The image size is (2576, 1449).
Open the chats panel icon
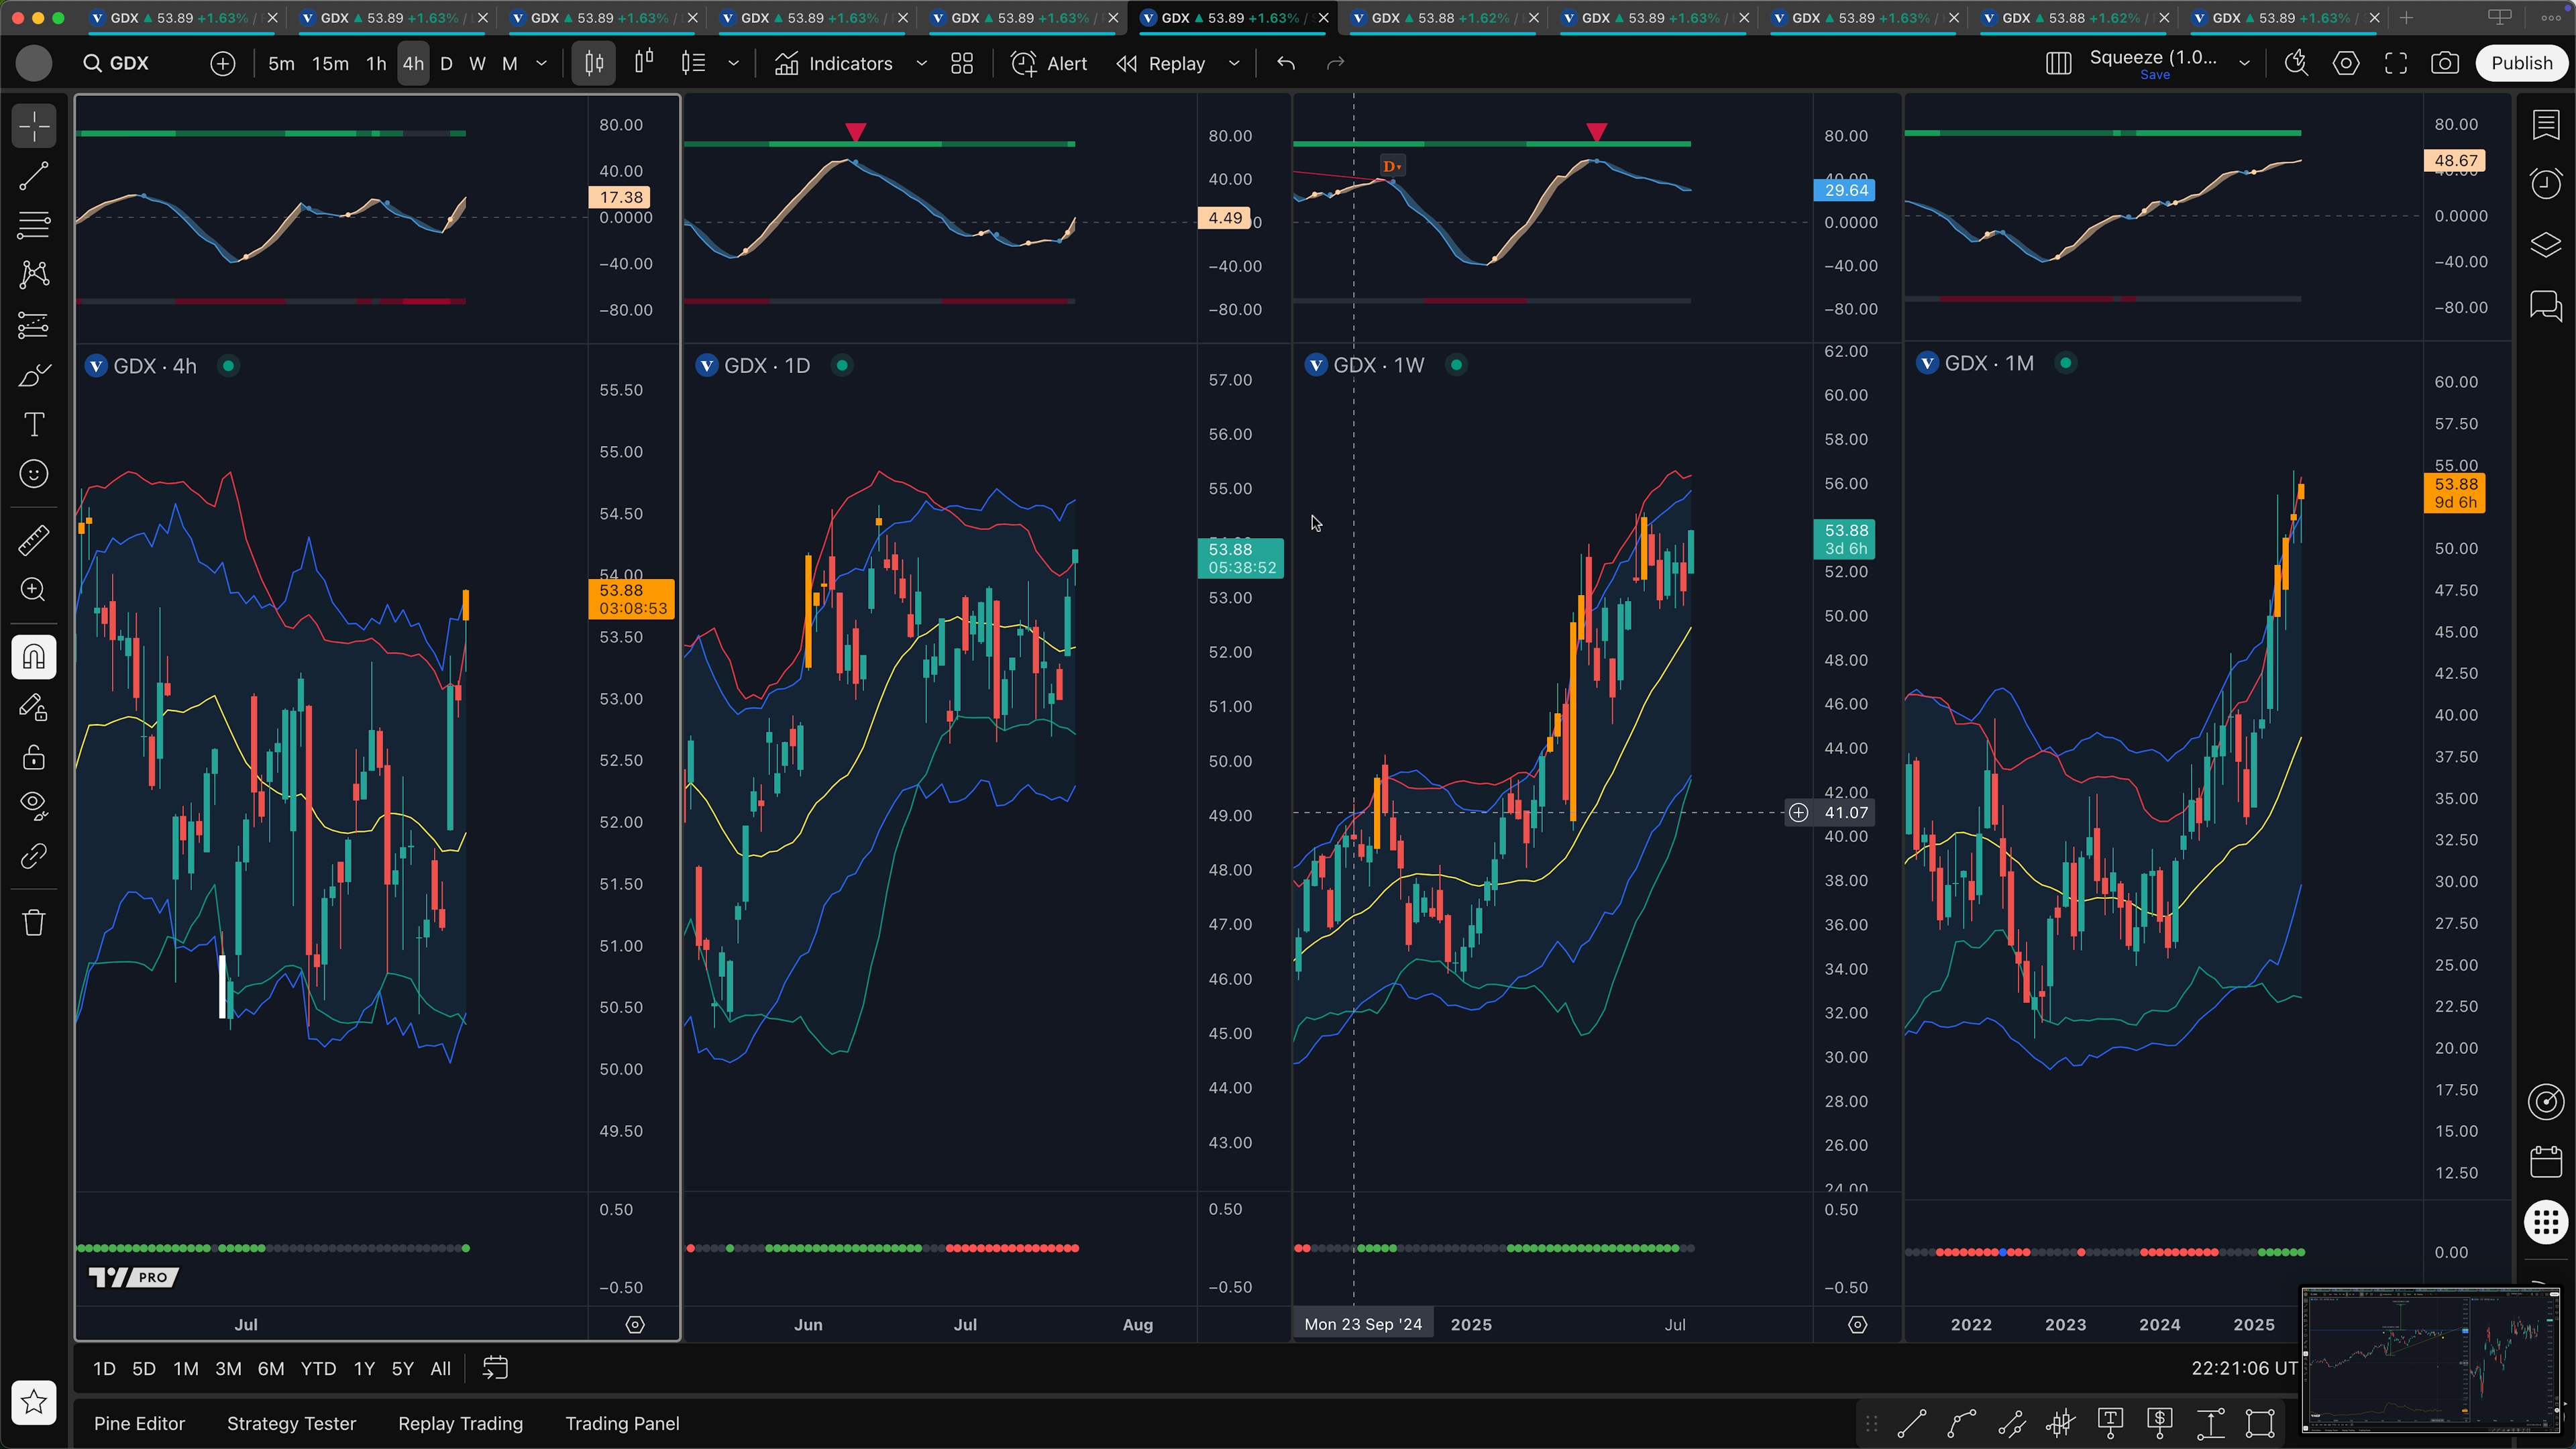pos(2546,305)
